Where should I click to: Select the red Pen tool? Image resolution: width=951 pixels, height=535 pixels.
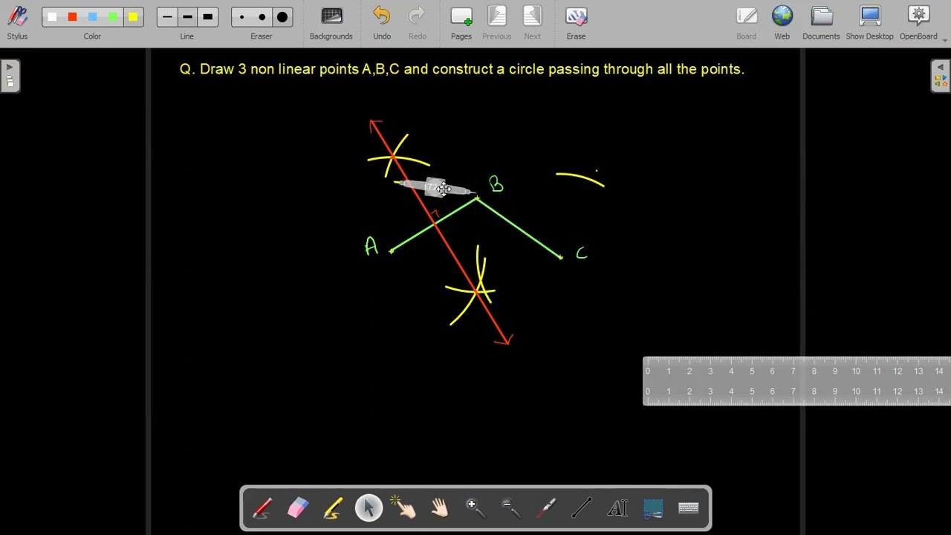(262, 508)
